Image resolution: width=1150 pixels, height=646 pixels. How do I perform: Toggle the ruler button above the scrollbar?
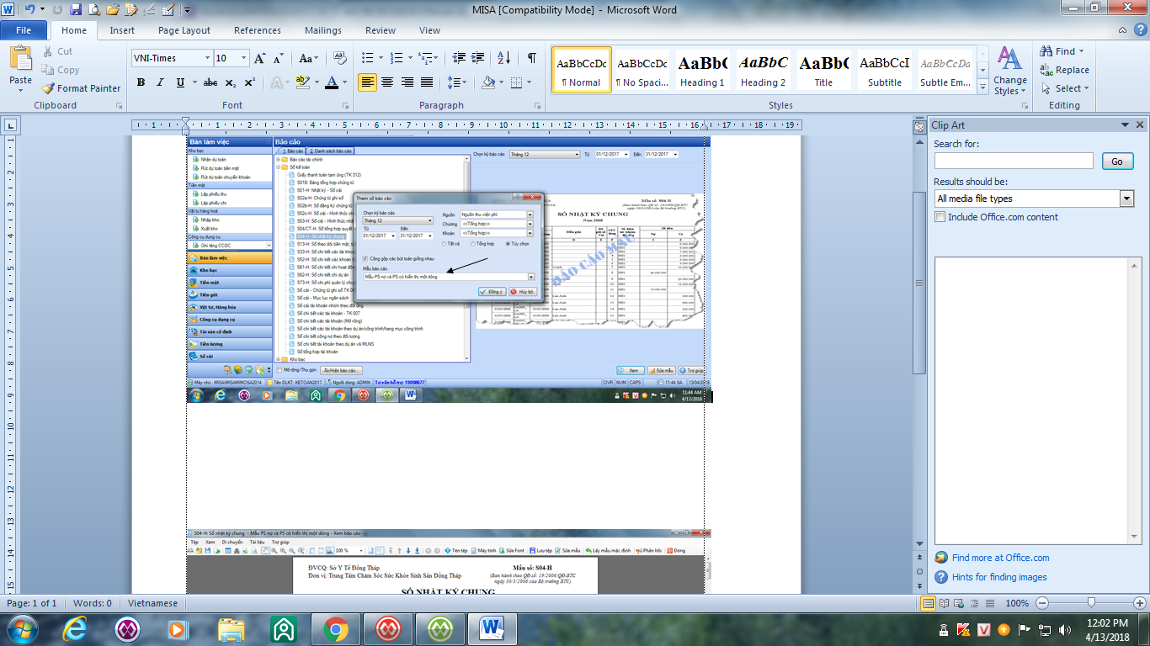click(x=919, y=126)
